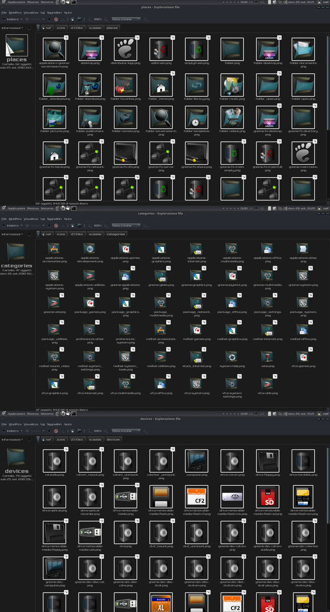Select the wine.png file icon
Image resolution: width=330 pixels, height=612 pixels.
coord(267,357)
